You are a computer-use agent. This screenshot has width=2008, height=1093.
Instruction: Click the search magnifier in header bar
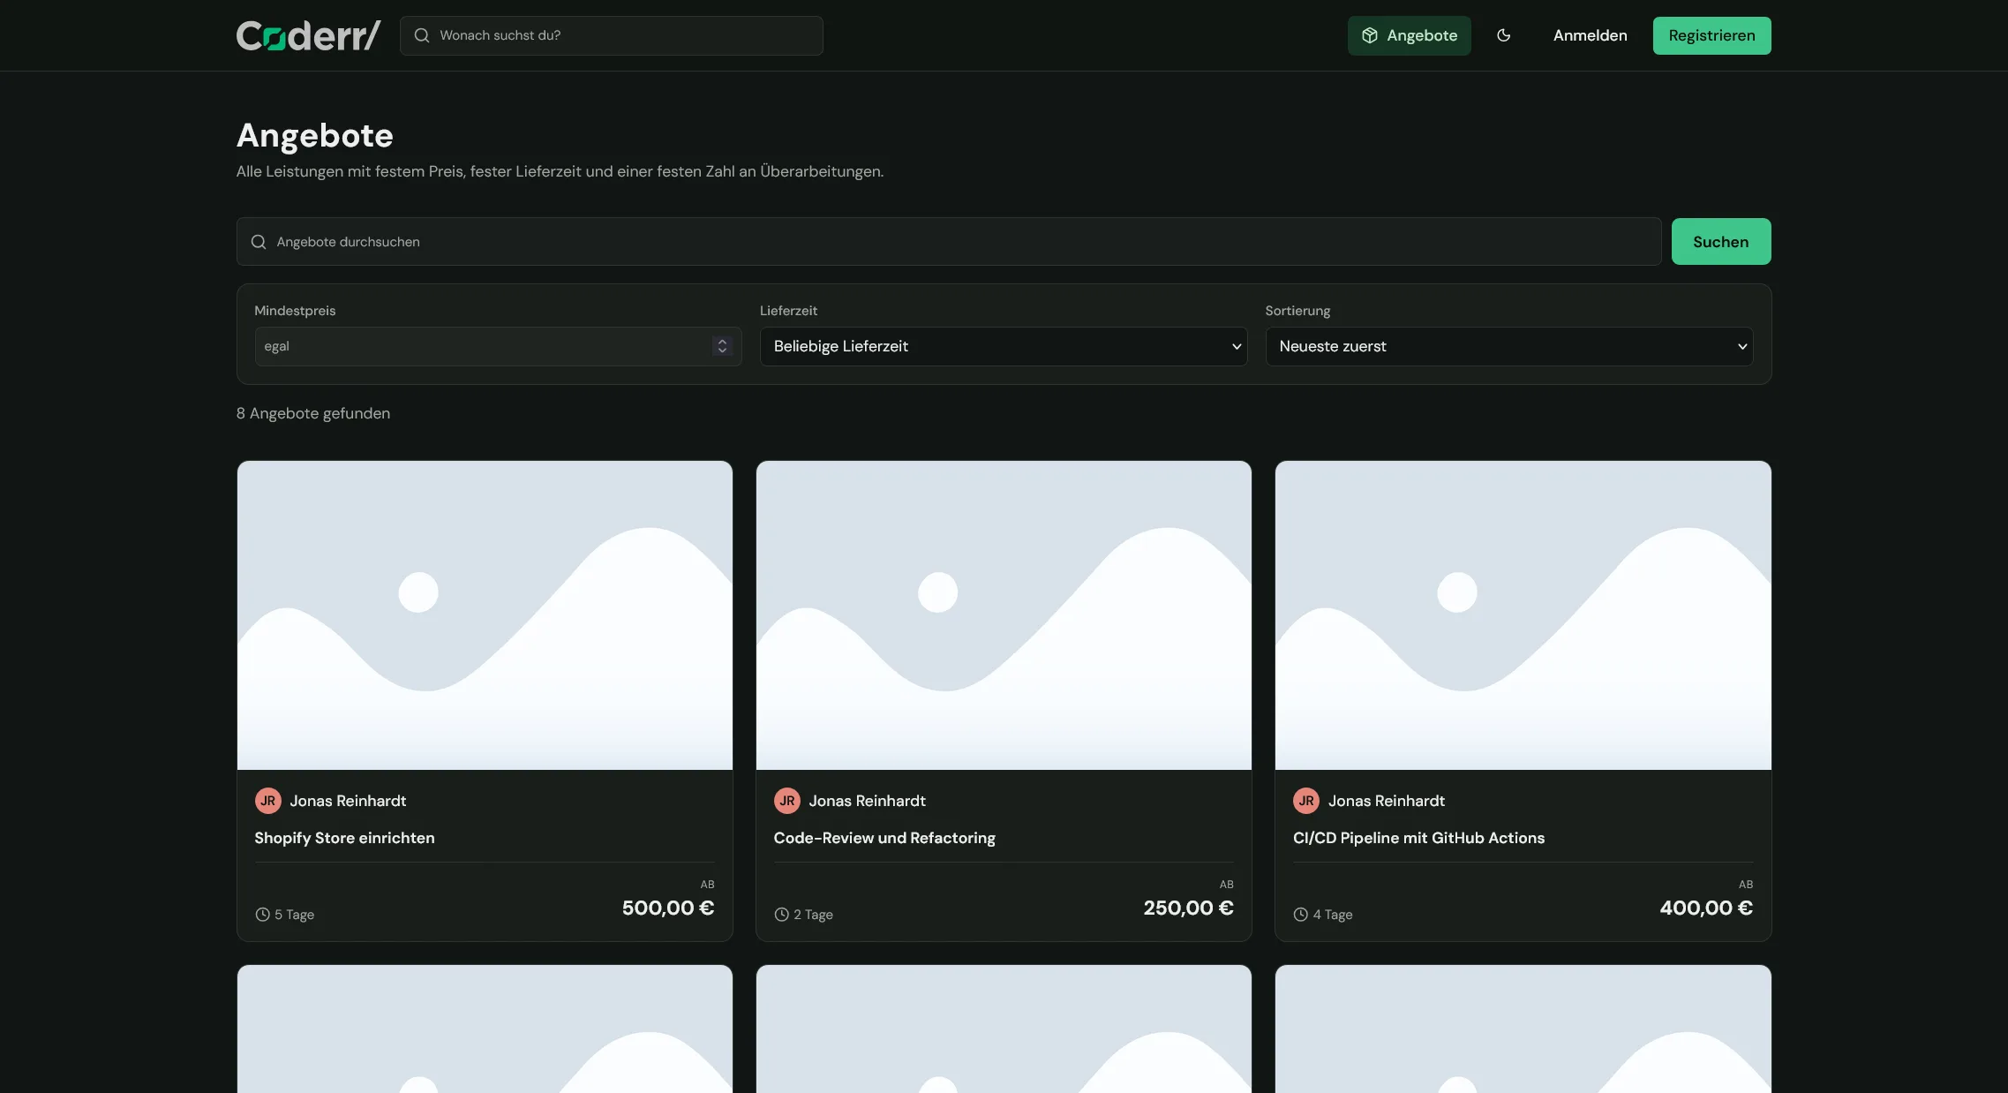point(422,35)
